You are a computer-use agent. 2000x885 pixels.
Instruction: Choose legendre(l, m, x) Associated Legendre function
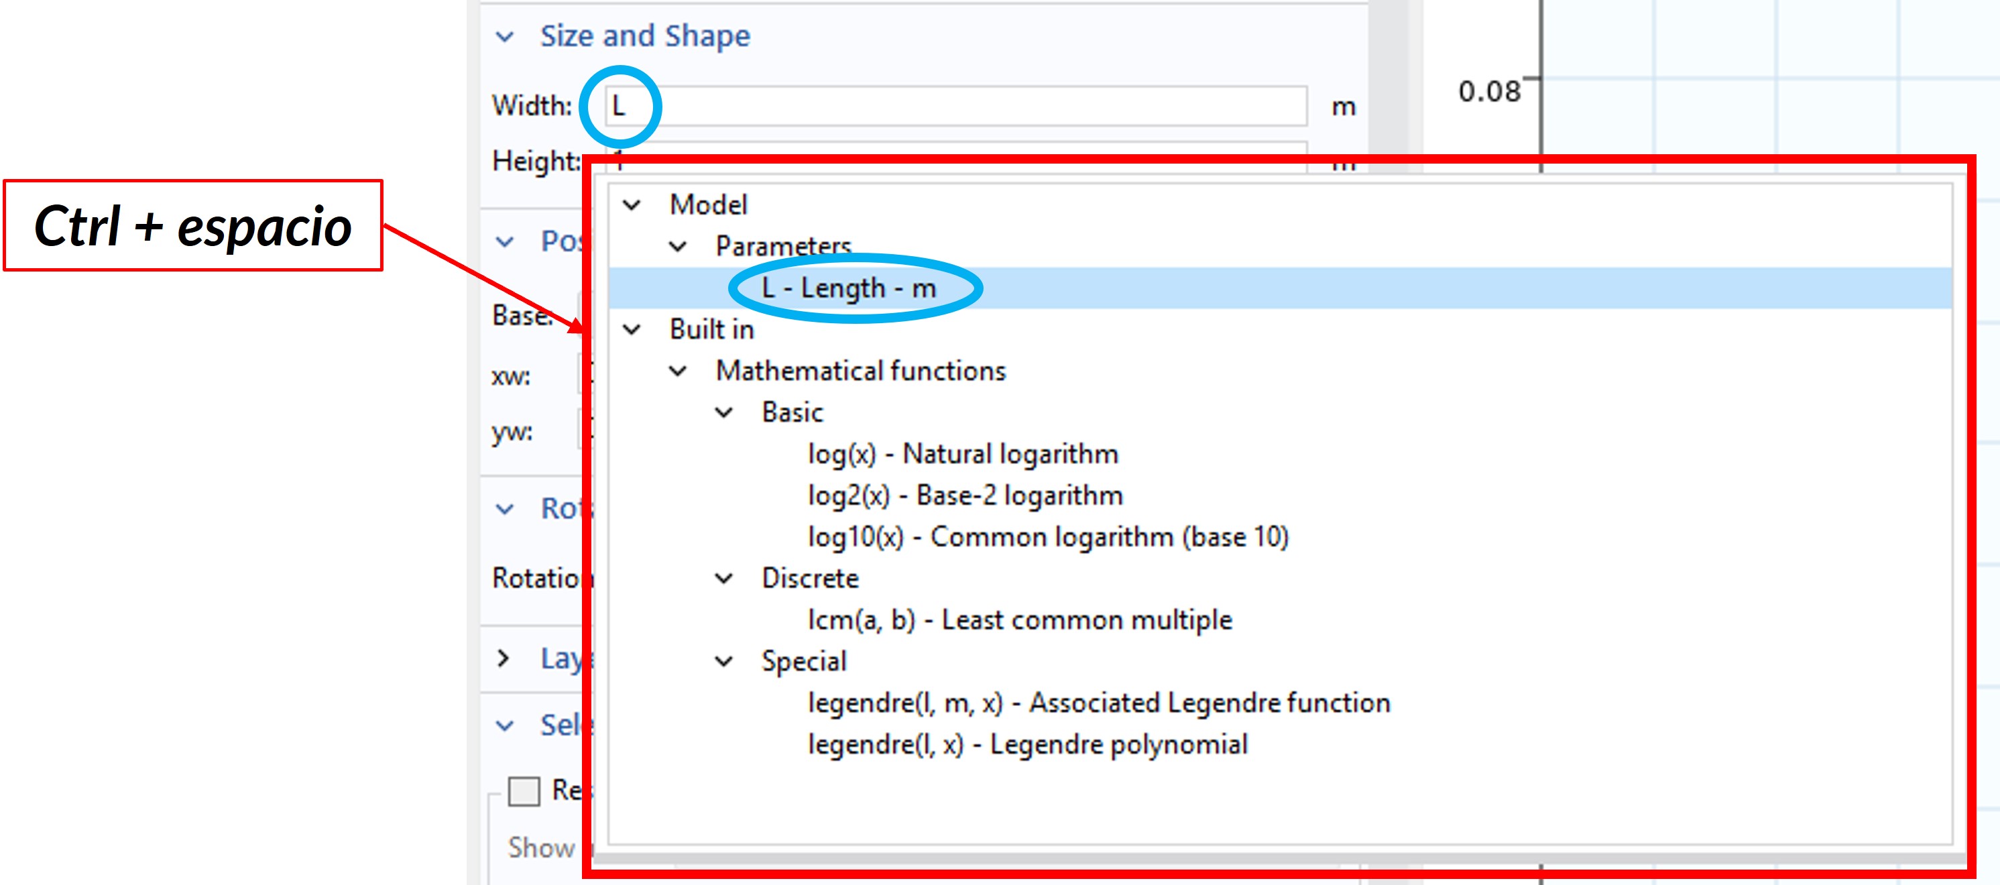pos(1099,703)
